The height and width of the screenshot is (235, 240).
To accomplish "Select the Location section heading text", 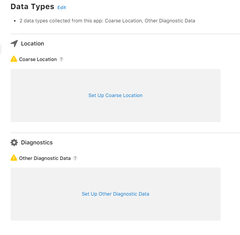I will click(33, 44).
